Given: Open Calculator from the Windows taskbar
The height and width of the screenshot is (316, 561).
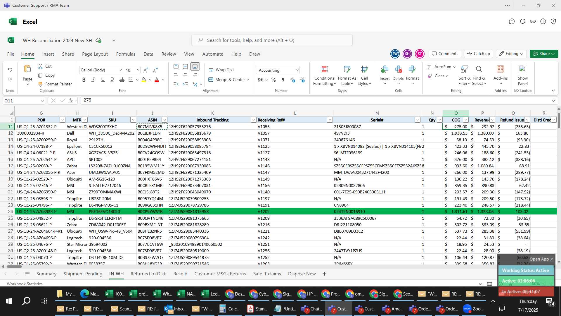Looking at the screenshot, I should 229,309.
